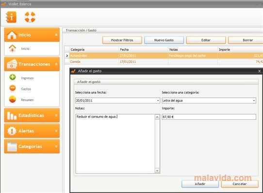The image size is (263, 193).
Task: Click the small house icon beside Inicio item
Action: tap(13, 48)
